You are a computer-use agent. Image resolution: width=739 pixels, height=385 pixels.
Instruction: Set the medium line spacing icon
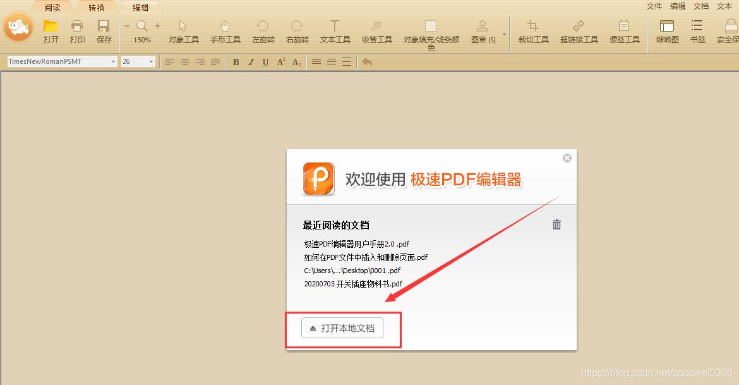tap(332, 62)
